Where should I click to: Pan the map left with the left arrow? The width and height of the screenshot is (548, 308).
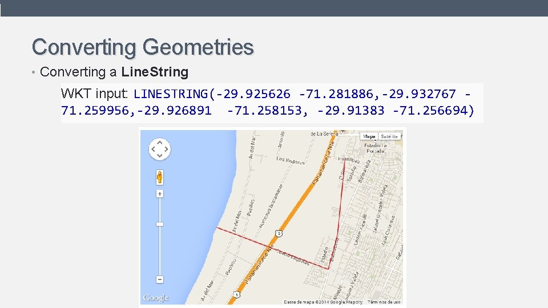pos(153,149)
